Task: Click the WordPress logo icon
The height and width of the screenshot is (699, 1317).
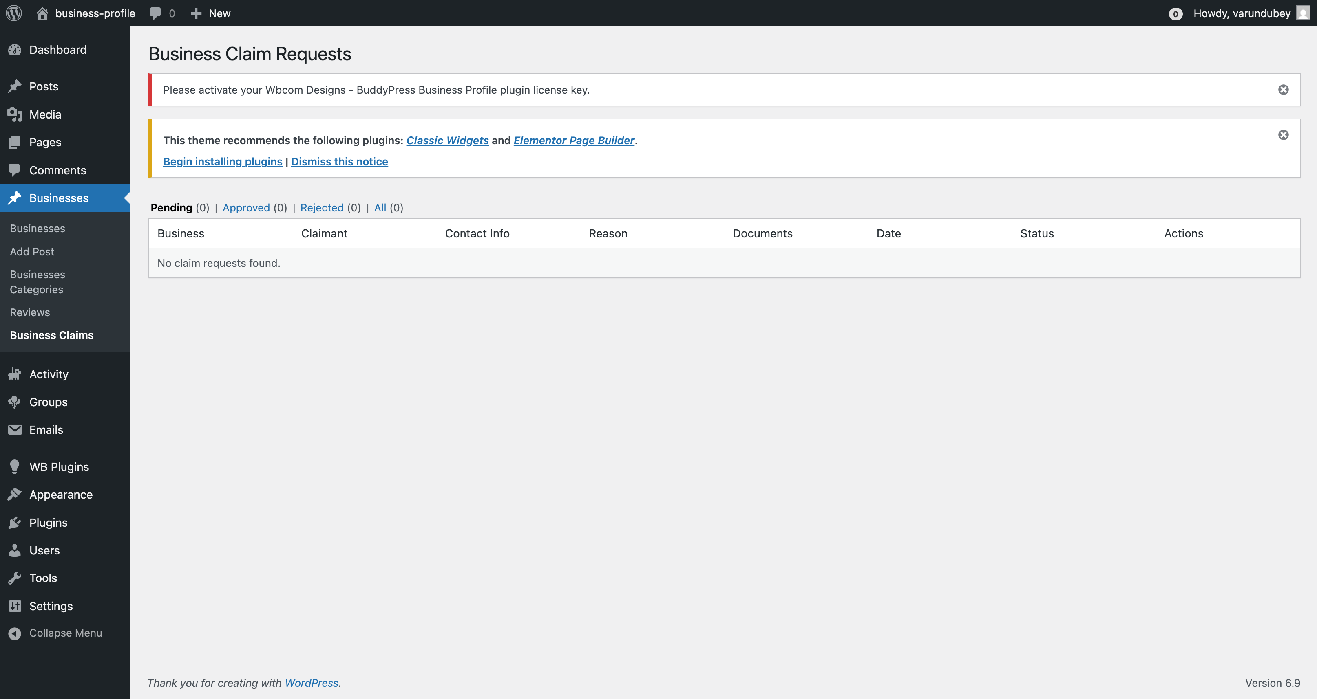Action: click(14, 13)
